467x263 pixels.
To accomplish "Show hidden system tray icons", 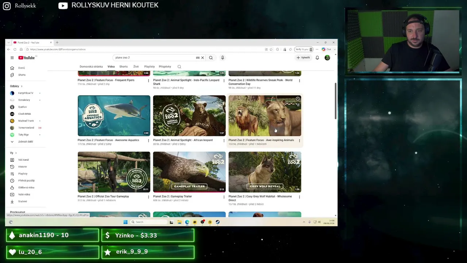I will point(304,222).
